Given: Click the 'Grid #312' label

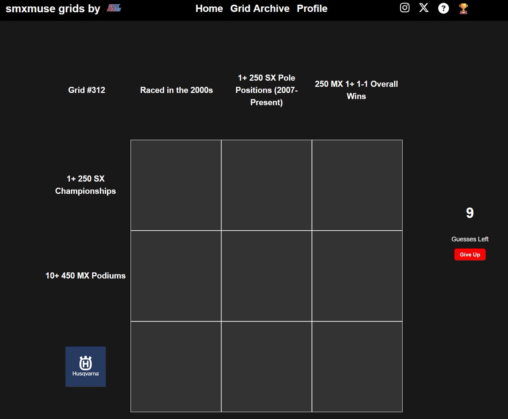Looking at the screenshot, I should 87,90.
